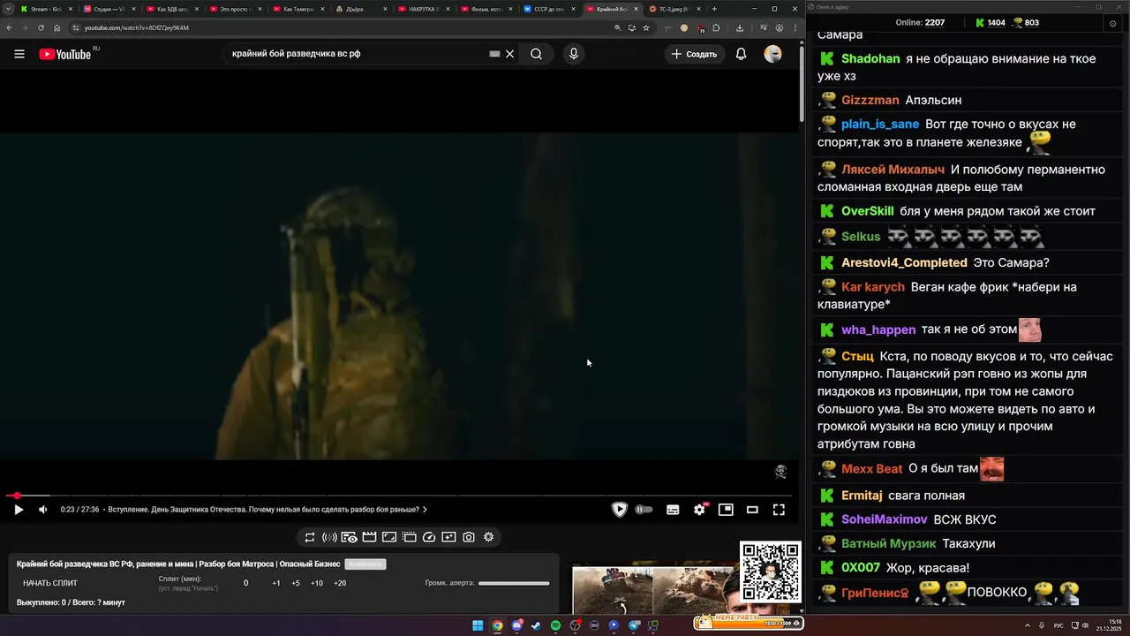Clear the search query with X
This screenshot has height=636, width=1130.
pyautogui.click(x=509, y=54)
